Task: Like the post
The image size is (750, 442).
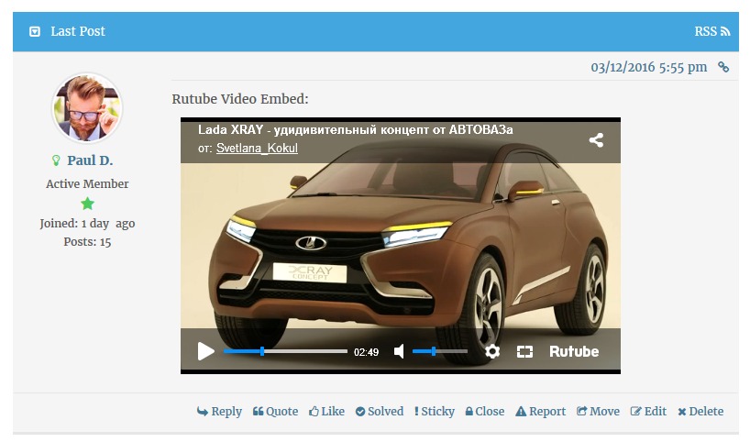Action: point(326,412)
